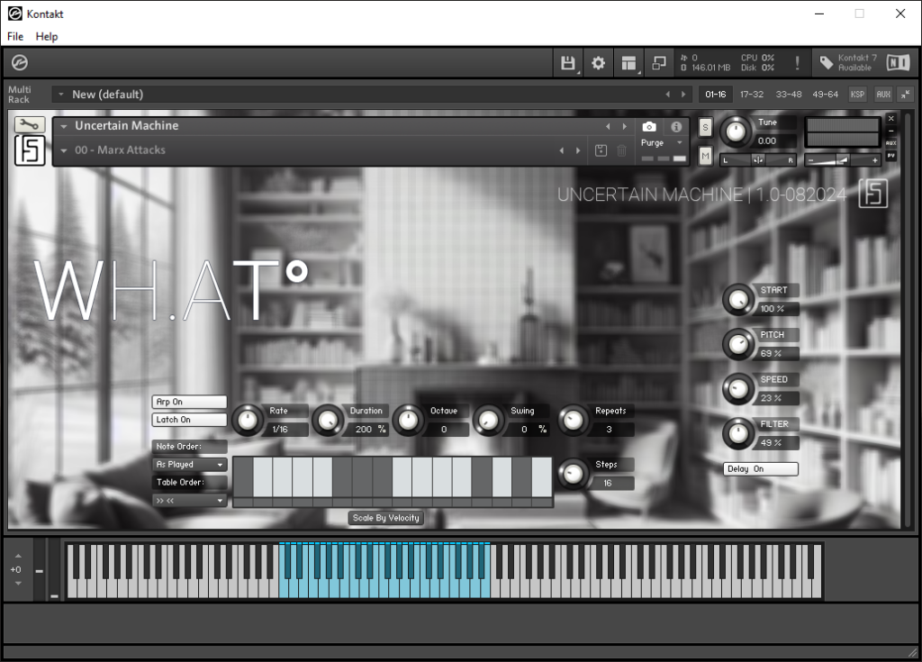Show instrument info with the i icon
The image size is (922, 662).
(x=676, y=126)
